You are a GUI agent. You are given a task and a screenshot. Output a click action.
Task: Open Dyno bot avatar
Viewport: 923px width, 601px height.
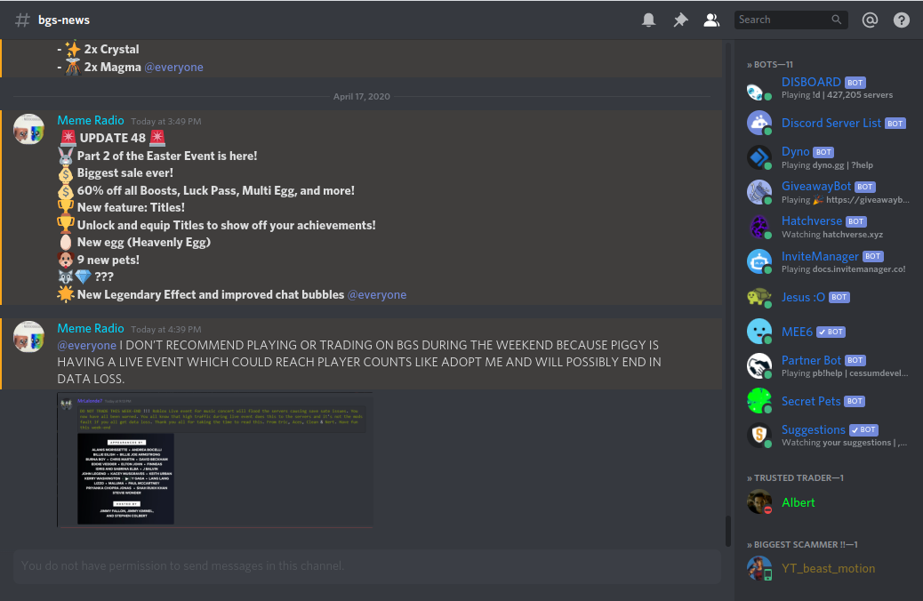click(758, 157)
